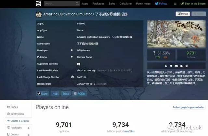Click change number 5659154
The width and height of the screenshot is (208, 136).
click(82, 77)
